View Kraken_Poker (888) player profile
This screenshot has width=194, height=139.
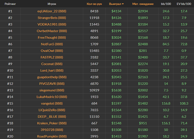52,123
